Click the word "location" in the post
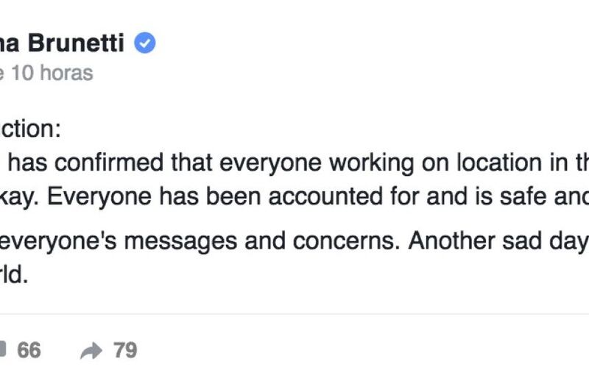 pyautogui.click(x=499, y=163)
